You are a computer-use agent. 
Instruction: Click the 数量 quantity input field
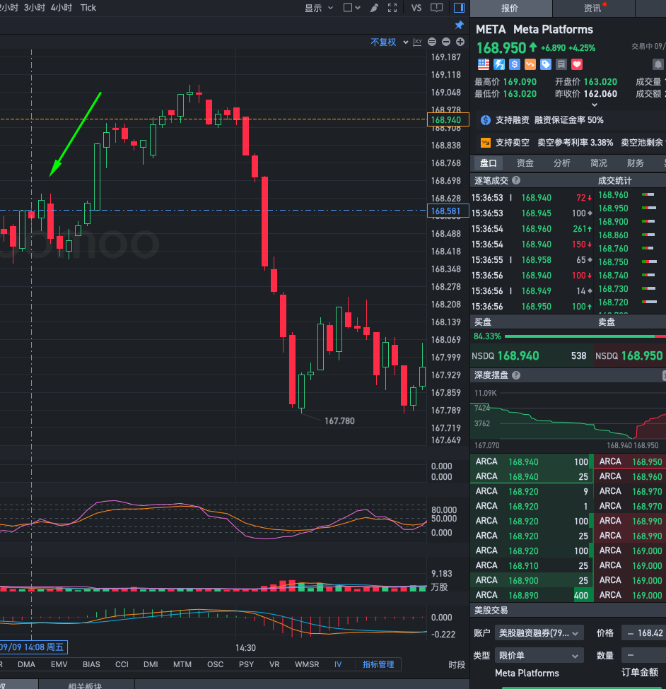coord(643,656)
